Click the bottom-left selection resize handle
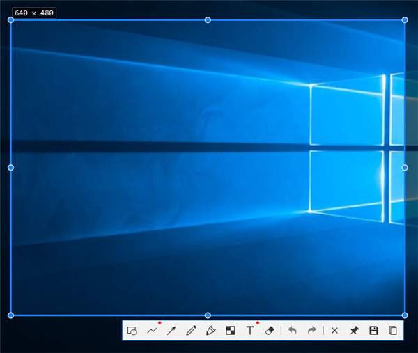The width and height of the screenshot is (418, 353). 10,315
